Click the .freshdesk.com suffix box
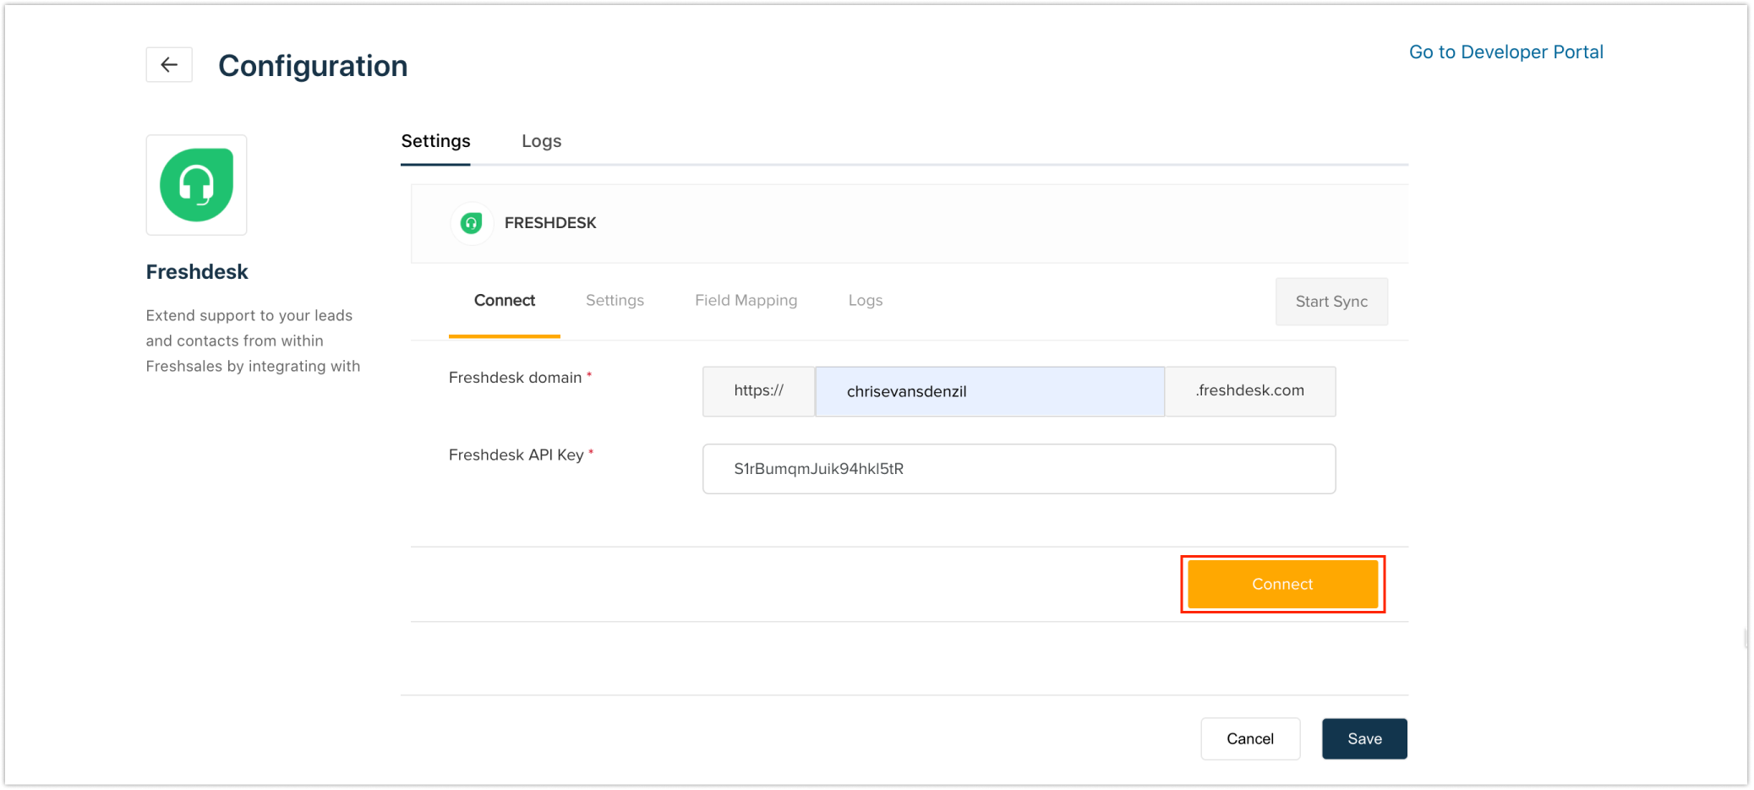 1250,391
